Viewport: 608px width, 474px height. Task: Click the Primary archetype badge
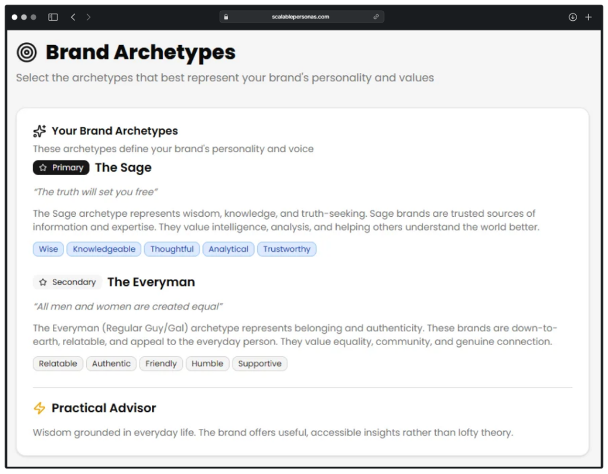click(x=61, y=168)
